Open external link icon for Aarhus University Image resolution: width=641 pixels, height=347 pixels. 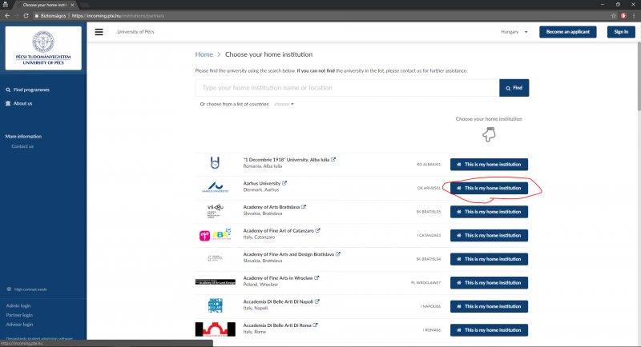point(284,183)
